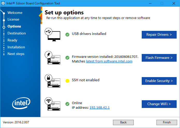Open Change WiFi settings
The width and height of the screenshot is (180, 128).
coord(159,104)
